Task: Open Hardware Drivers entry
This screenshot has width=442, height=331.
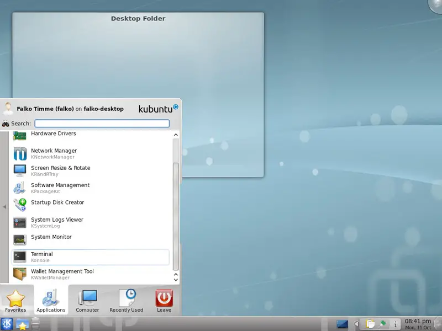Action: [53, 134]
